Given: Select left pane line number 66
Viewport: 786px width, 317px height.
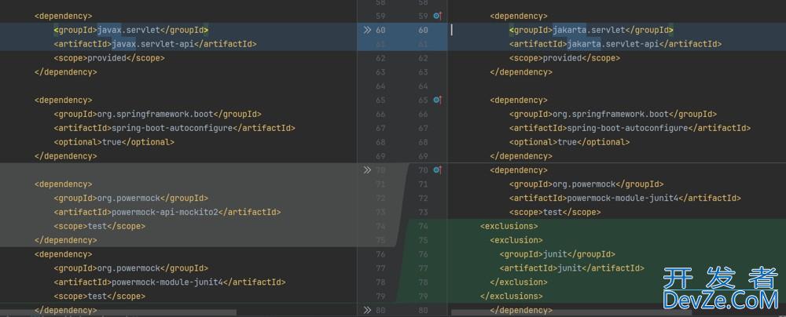Looking at the screenshot, I should (x=380, y=115).
